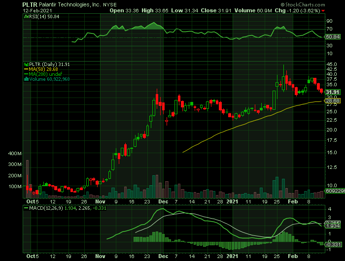The width and height of the screenshot is (345, 261).
Task: Click the RSI 50.84 value tag
Action: (x=333, y=37)
